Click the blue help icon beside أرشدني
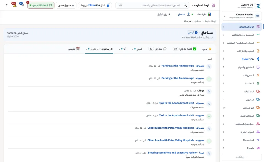264x162 pixels. coord(196,33)
